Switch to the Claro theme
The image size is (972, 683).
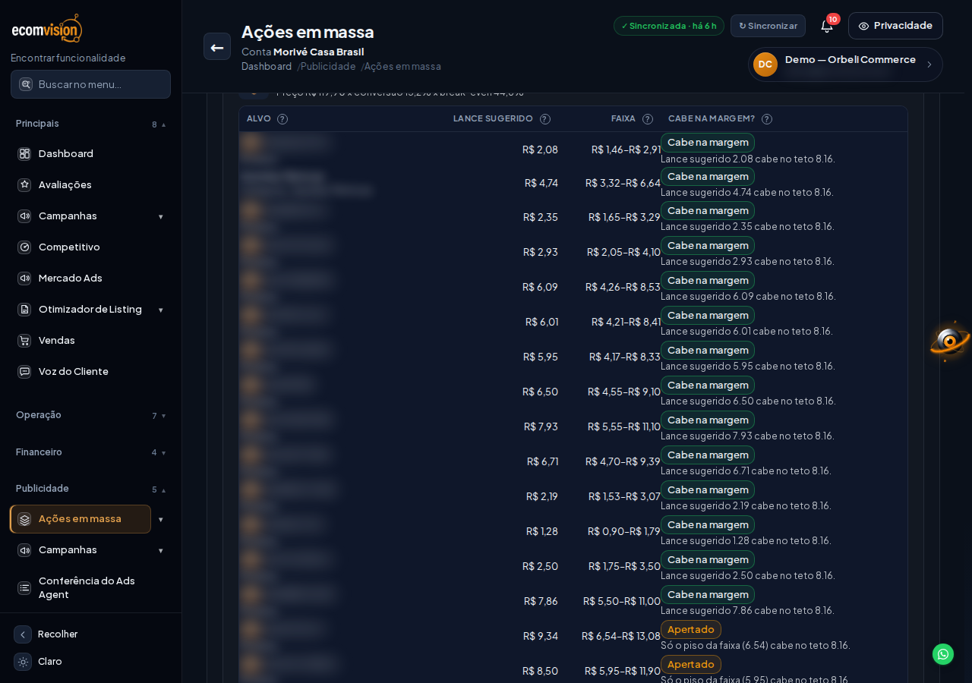(38, 662)
